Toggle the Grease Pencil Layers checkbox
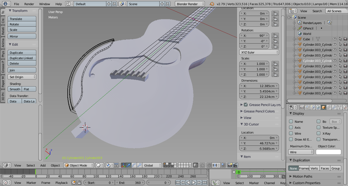348x186 pixels. 246,105
